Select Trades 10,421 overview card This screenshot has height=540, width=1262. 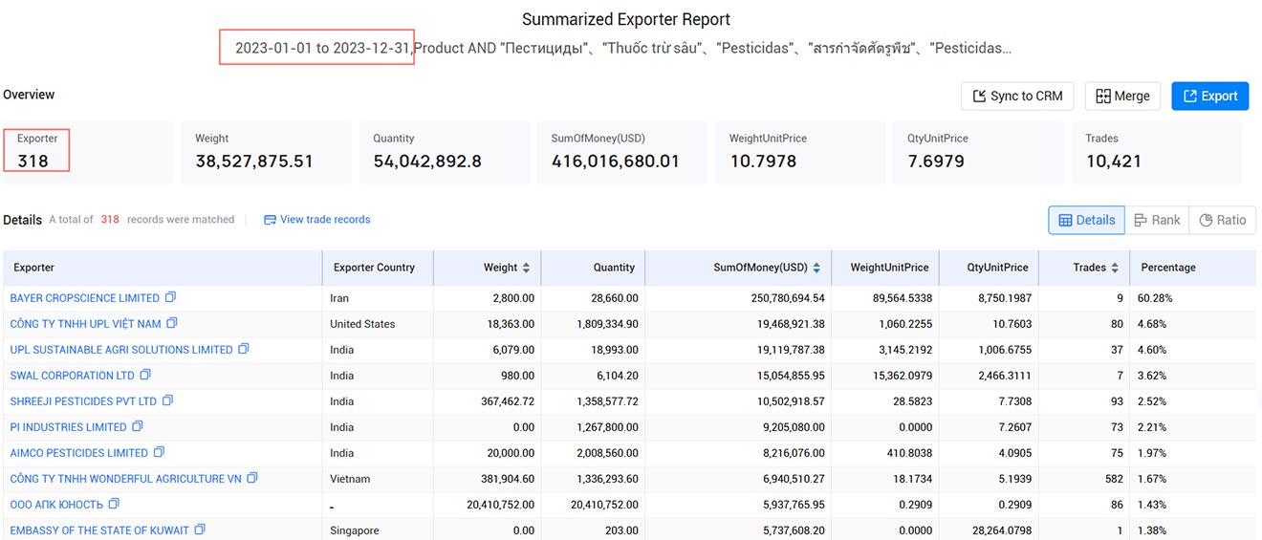1156,153
